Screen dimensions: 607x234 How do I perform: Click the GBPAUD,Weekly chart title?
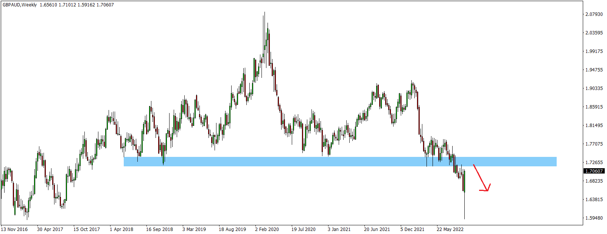tap(20, 5)
